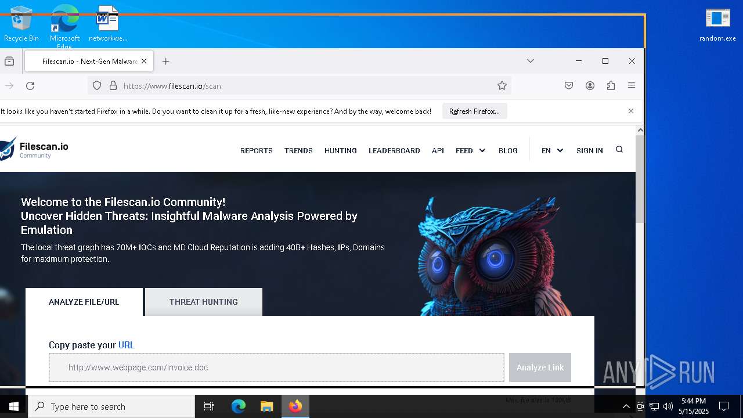Open the BLOG page
The image size is (743, 418).
[508, 150]
